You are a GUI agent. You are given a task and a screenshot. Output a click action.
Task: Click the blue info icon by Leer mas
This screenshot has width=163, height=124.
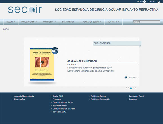(x=126, y=77)
